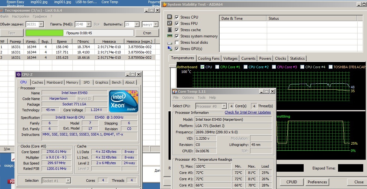Click the chip icon beside Stress cache
The image size is (367, 189).
coord(170,30)
